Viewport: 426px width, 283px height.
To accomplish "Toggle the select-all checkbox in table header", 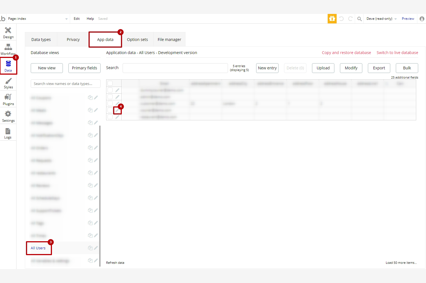I will [x=110, y=83].
